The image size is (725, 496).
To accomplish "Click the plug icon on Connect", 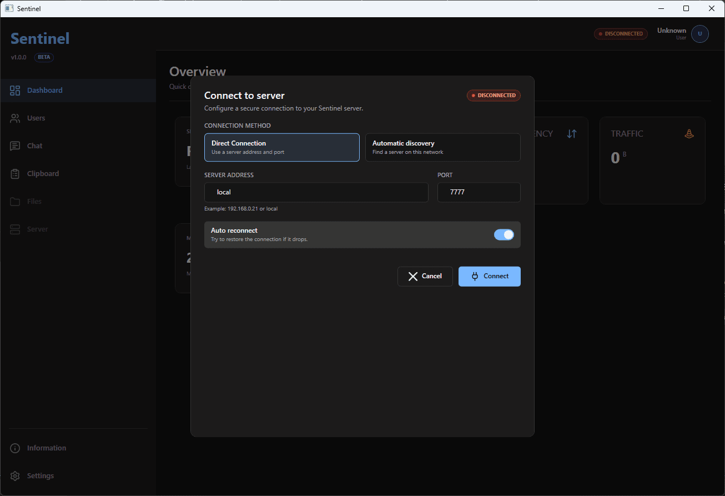I will click(475, 277).
